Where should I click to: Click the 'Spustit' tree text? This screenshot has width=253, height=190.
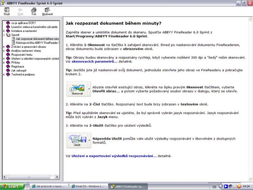(x=15, y=35)
